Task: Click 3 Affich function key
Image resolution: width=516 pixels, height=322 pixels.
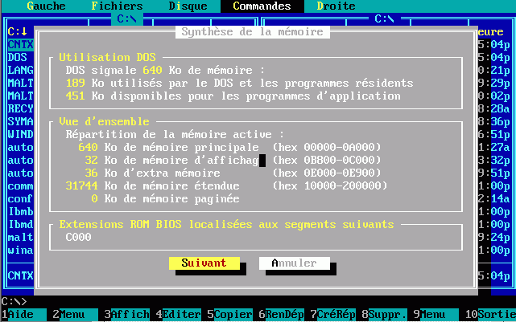Action: (x=126, y=315)
